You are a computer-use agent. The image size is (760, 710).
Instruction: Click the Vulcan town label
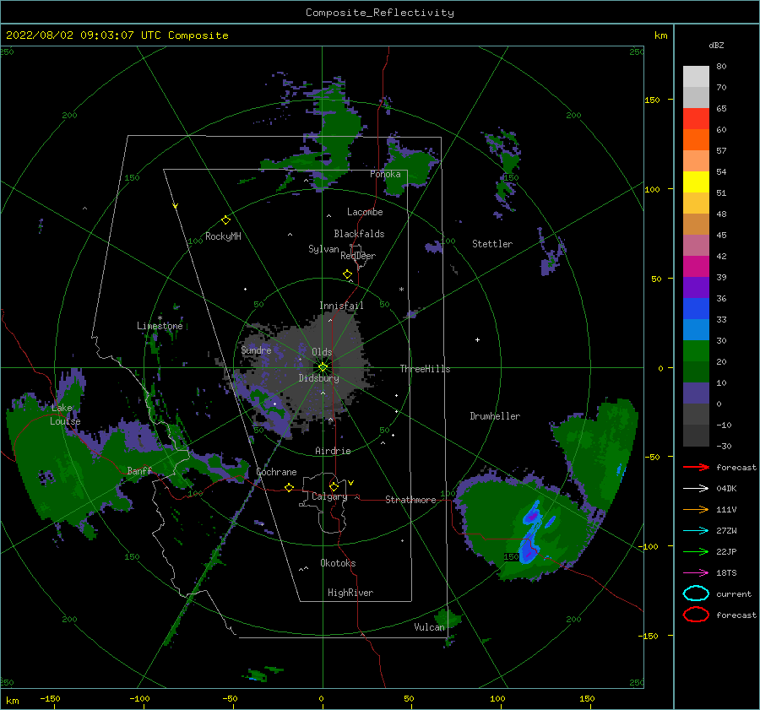pos(430,627)
